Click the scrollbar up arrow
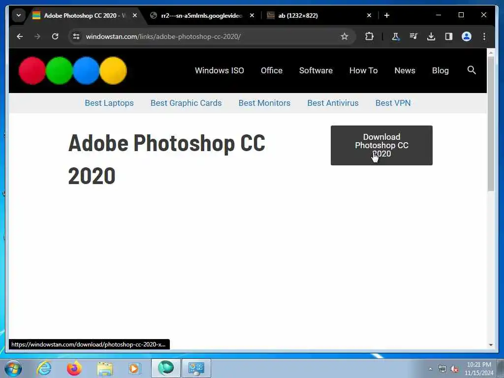 click(491, 52)
